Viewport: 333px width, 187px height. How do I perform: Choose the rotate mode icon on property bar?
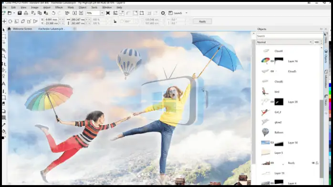point(10,21)
